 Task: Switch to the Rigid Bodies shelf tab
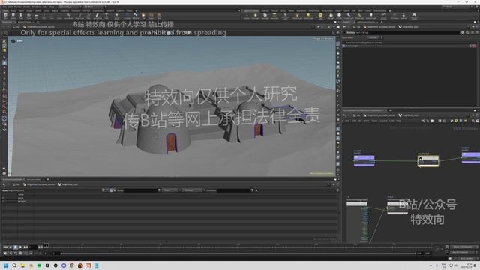coord(301,11)
